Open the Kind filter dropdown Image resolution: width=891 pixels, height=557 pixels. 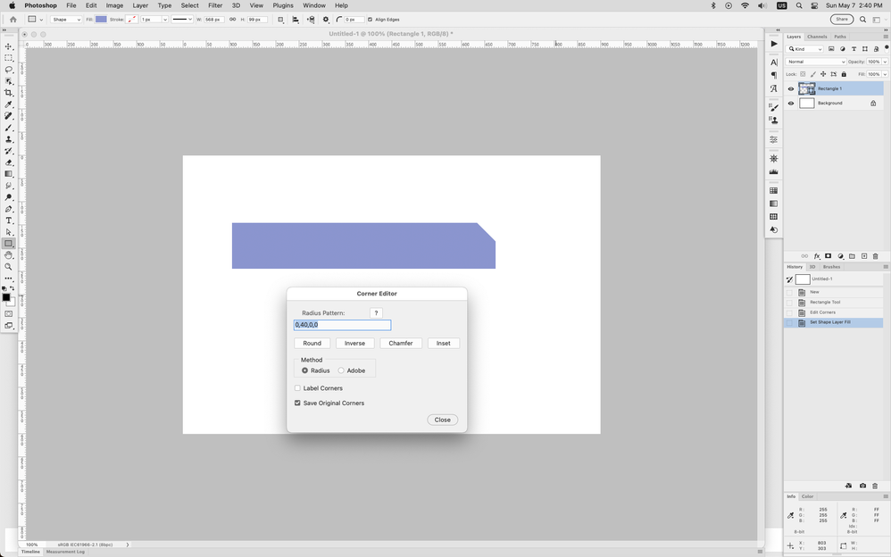[804, 49]
